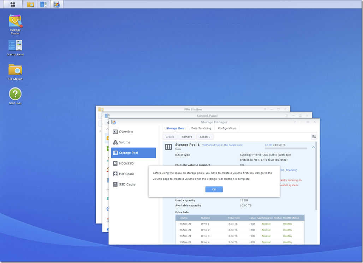Screen dimensions: 363x263
Task: Select the Drive 2 row
Action: click(240, 230)
